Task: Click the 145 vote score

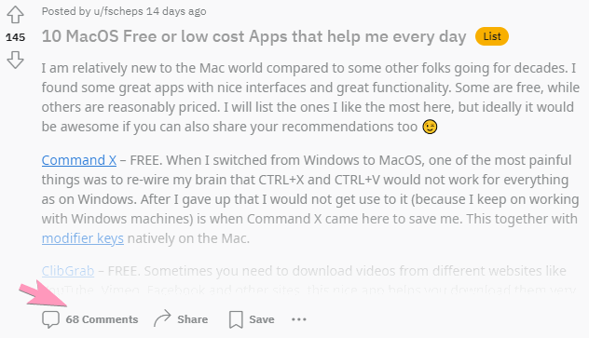Action: click(16, 37)
